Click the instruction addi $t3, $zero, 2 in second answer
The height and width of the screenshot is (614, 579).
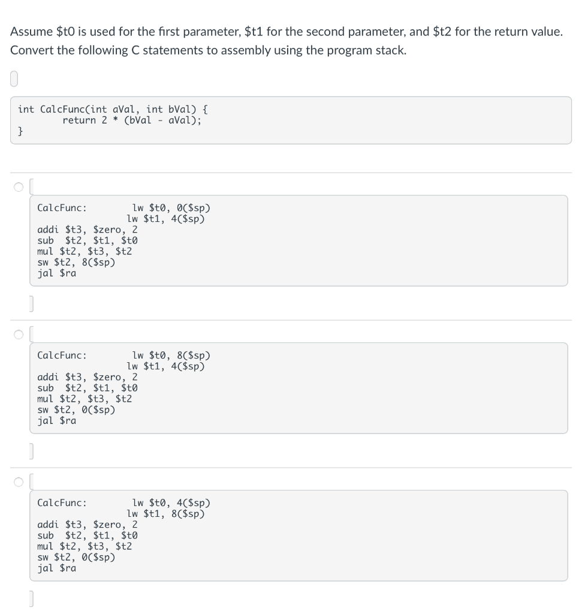click(x=86, y=377)
